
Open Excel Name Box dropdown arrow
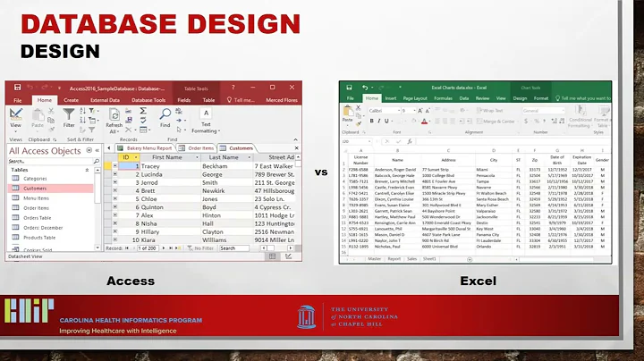pyautogui.click(x=369, y=141)
